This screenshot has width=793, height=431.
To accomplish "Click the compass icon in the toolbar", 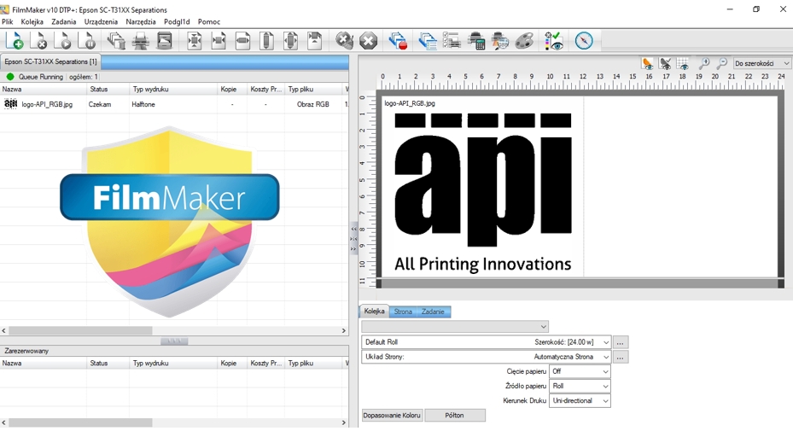I will click(x=584, y=41).
